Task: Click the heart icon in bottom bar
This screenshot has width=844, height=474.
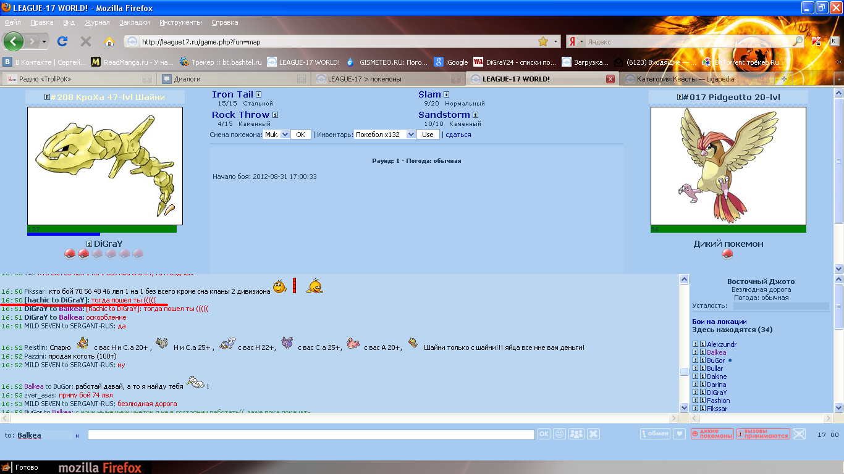Action: (x=679, y=434)
